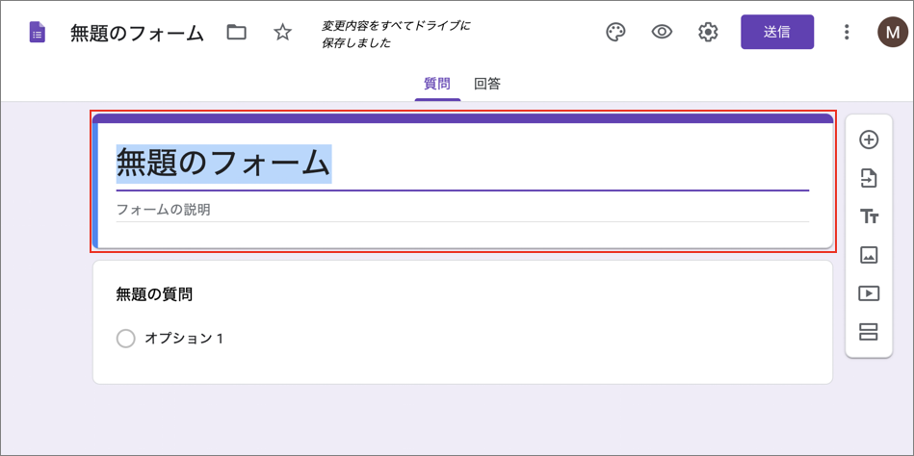Click the 無題の質問 question title
Image resolution: width=914 pixels, height=456 pixels.
coord(154,294)
